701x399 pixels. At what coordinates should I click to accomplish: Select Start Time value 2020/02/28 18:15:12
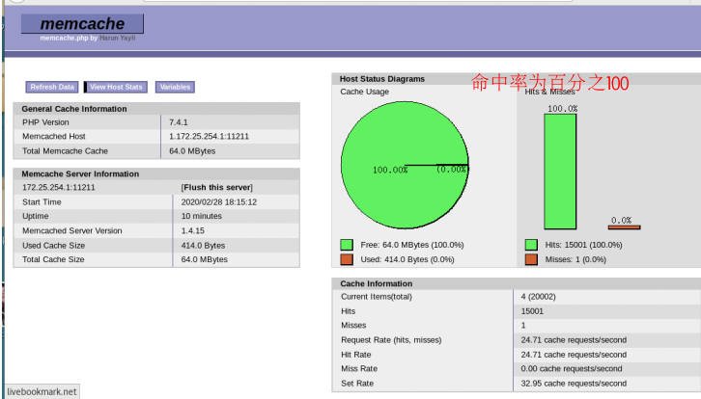click(219, 202)
